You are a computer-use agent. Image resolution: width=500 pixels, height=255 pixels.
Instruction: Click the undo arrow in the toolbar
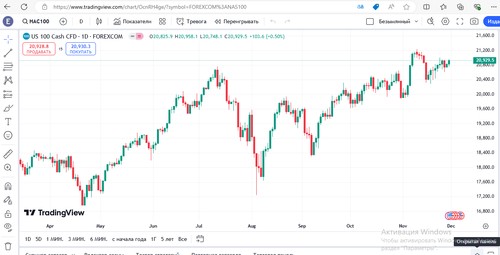[x=273, y=21]
